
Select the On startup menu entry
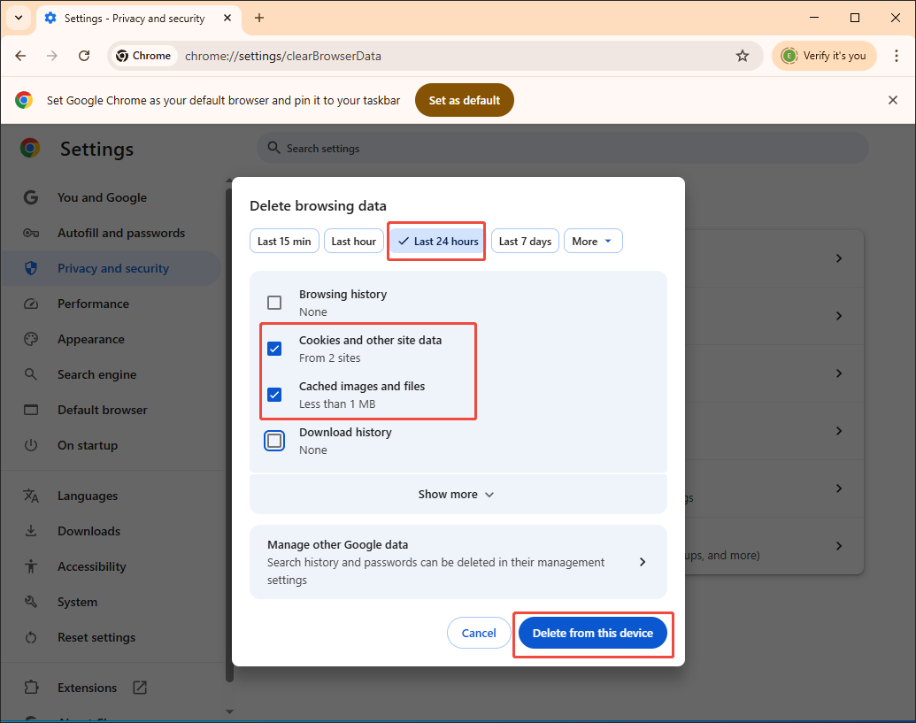[x=88, y=445]
